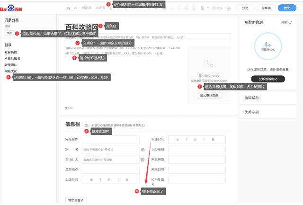Image resolution: width=303 pixels, height=205 pixels.
Task: Insert a numbered list from the toolbar
Action: point(171,8)
